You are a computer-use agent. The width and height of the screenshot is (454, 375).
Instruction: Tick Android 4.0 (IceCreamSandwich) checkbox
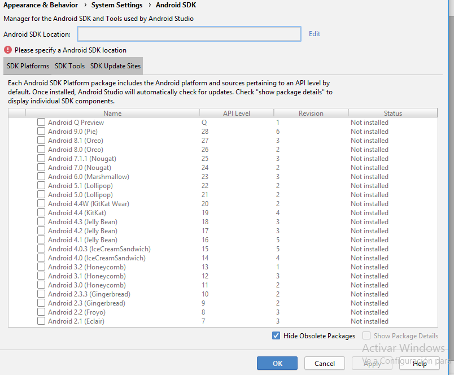coord(41,258)
